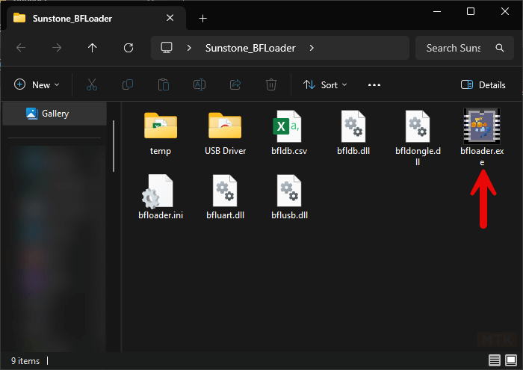
Task: Click the Share icon in toolbar
Action: pos(235,84)
